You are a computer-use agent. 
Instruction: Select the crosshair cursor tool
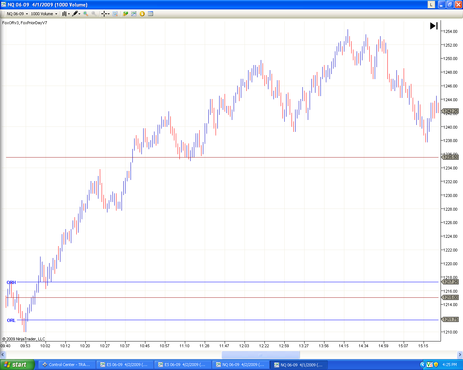pos(104,14)
